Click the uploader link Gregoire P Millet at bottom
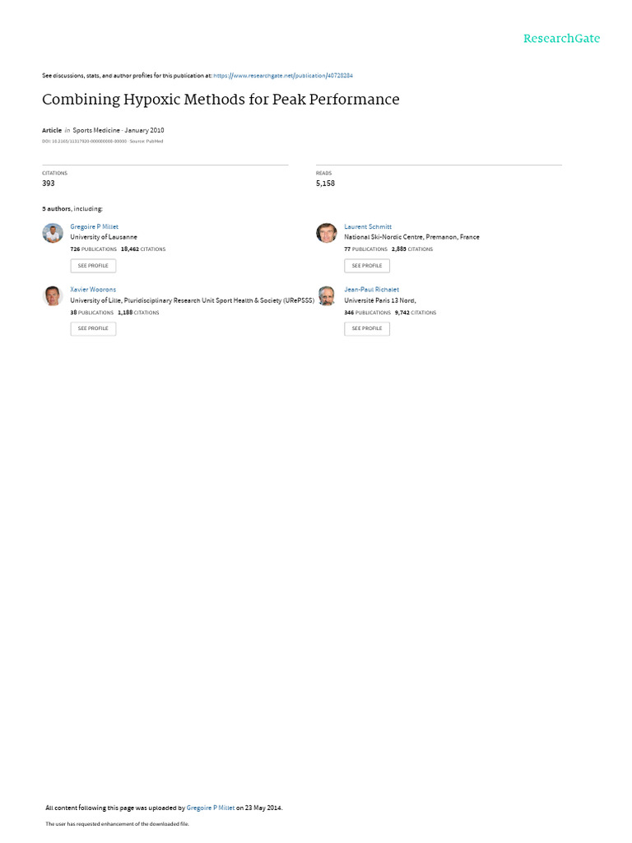This screenshot has width=632, height=843. click(211, 808)
